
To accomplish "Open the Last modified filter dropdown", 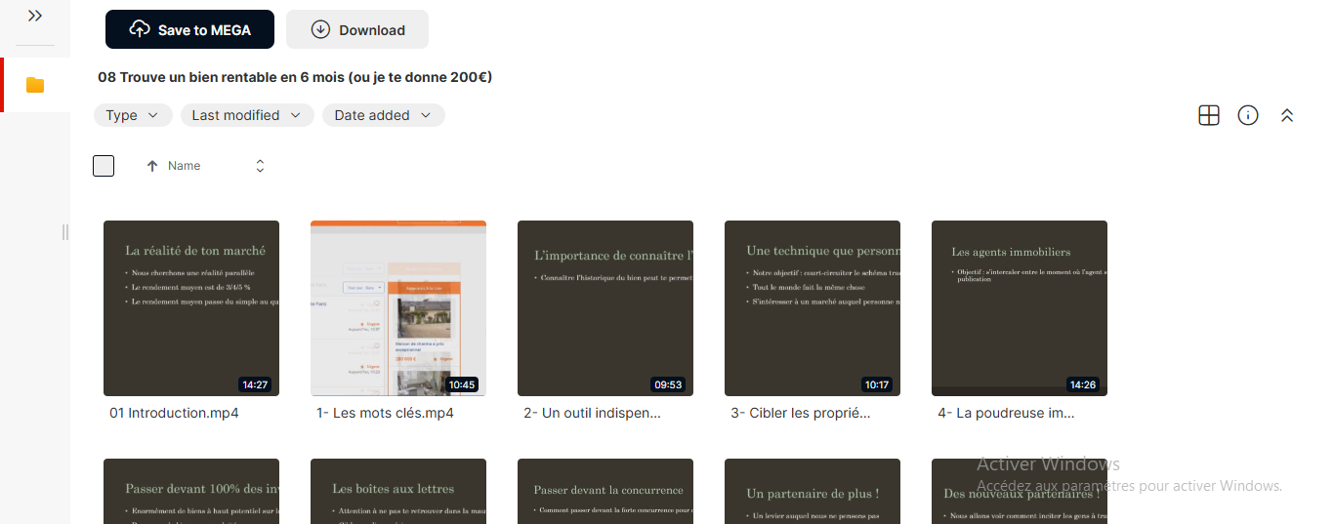I will (247, 115).
